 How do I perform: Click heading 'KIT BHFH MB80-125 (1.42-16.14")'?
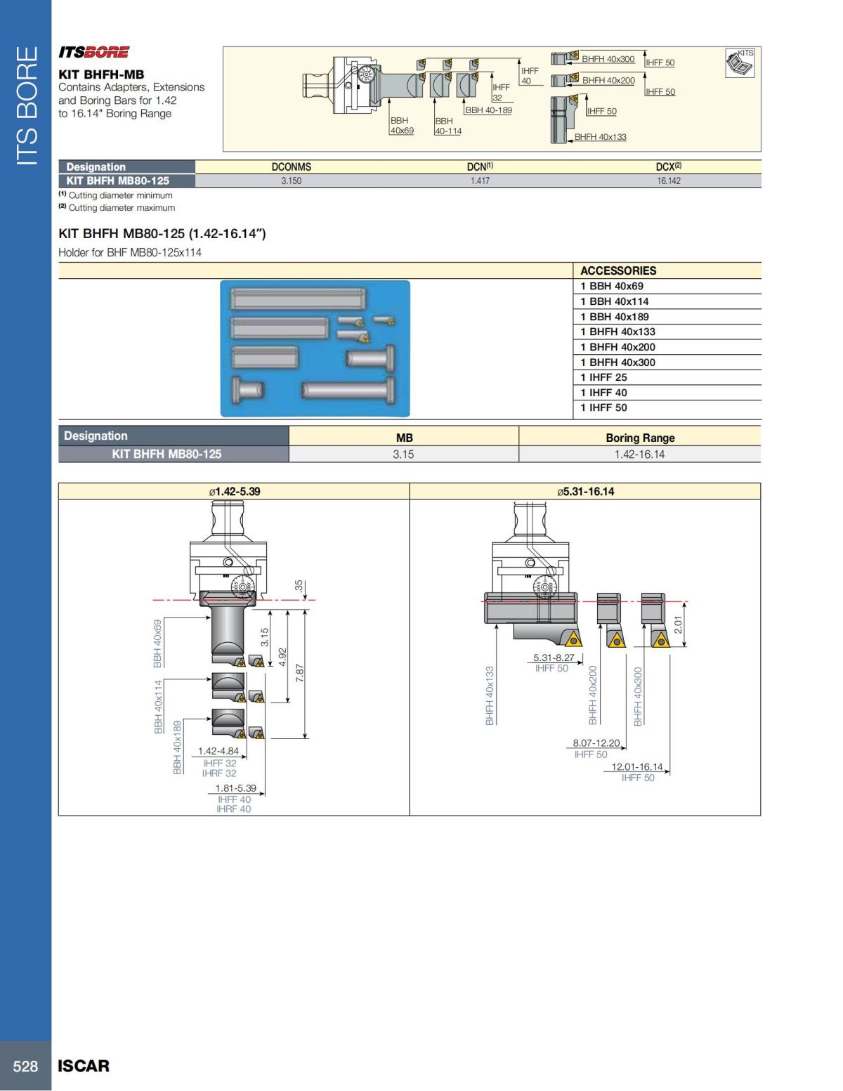click(x=162, y=233)
